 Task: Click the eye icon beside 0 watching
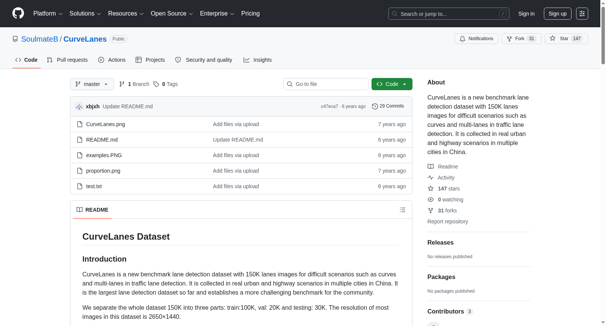431,200
